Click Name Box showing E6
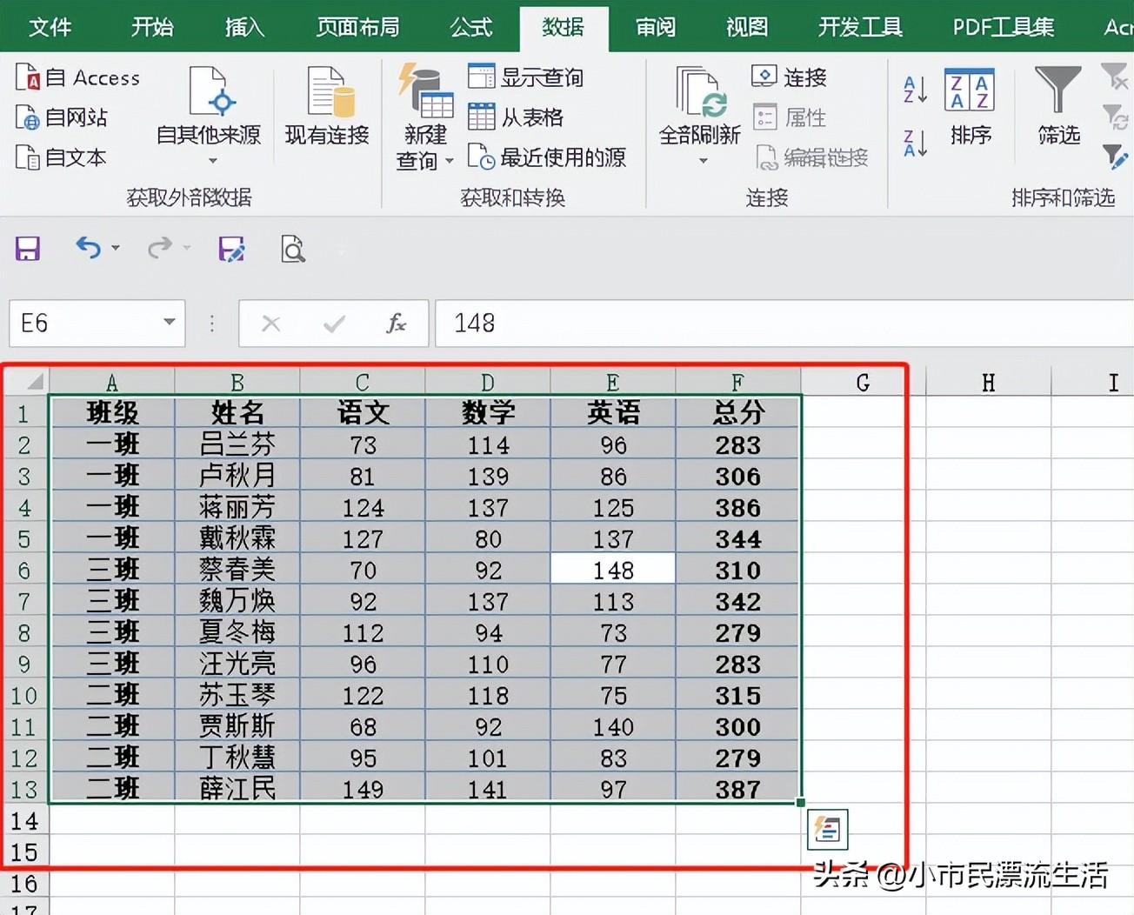The width and height of the screenshot is (1134, 915). [82, 324]
